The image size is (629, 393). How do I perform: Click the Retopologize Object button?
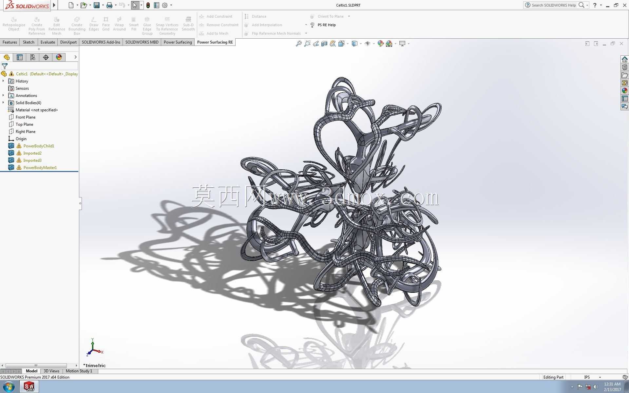[x=14, y=25]
